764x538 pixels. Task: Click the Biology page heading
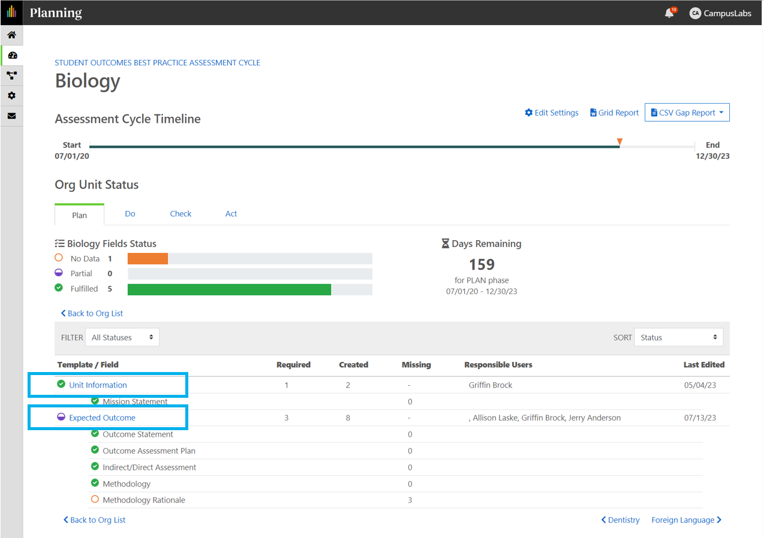pyautogui.click(x=88, y=81)
